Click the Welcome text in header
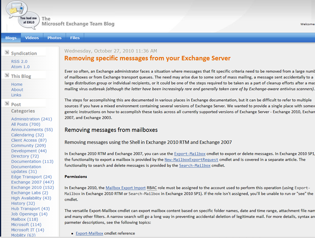 click(x=308, y=24)
